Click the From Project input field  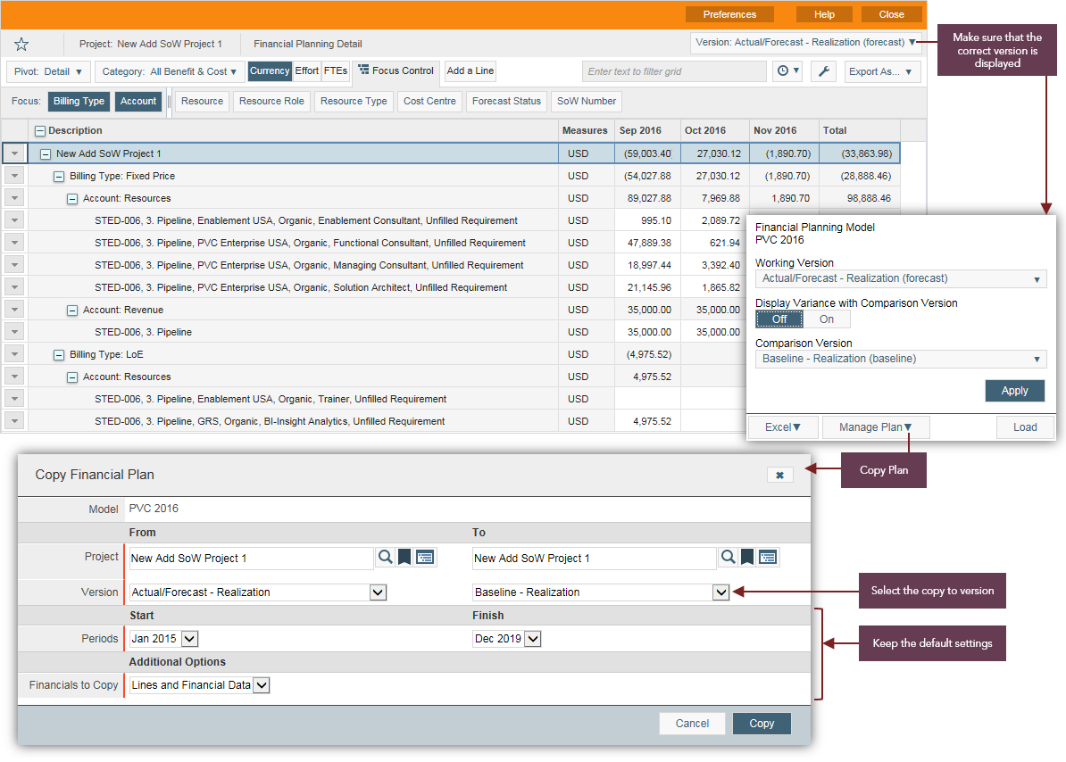click(x=251, y=559)
